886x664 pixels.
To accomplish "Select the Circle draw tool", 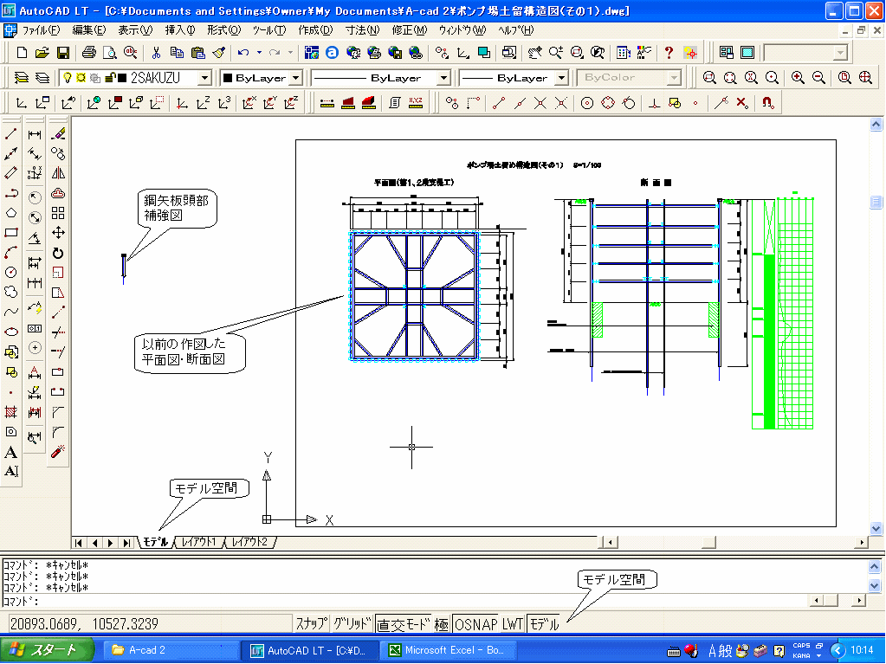I will pyautogui.click(x=10, y=272).
